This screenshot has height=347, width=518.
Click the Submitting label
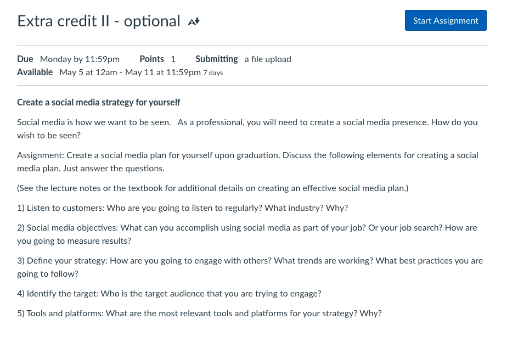coord(216,59)
